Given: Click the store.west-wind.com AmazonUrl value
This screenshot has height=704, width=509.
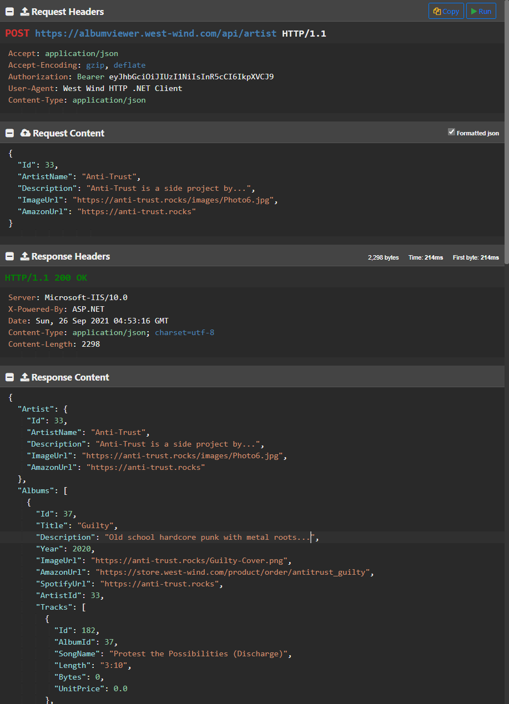Looking at the screenshot, I should [234, 572].
